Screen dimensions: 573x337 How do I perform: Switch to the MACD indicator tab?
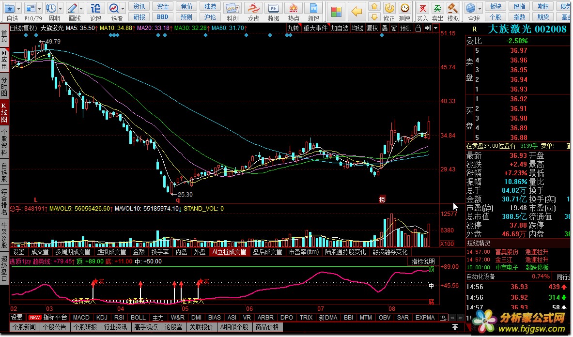(x=81, y=318)
